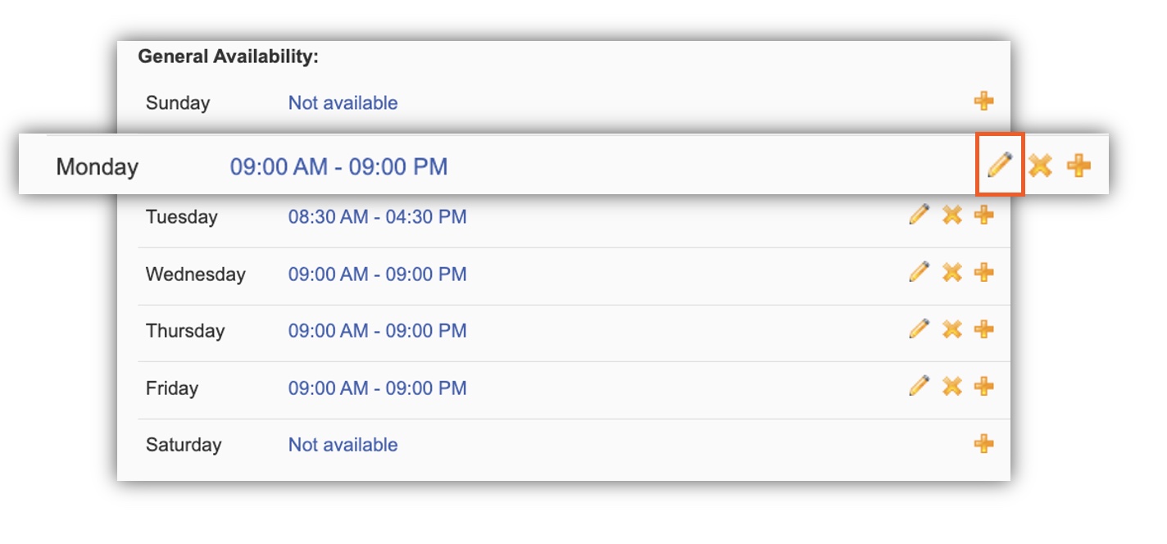1167x544 pixels.
Task: Edit Tuesday availability with pencil icon
Action: 920,215
